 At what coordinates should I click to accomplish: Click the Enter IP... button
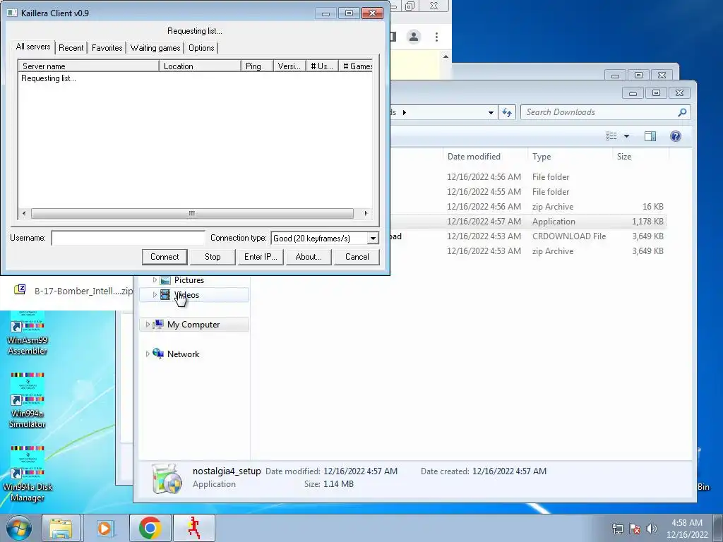point(261,257)
